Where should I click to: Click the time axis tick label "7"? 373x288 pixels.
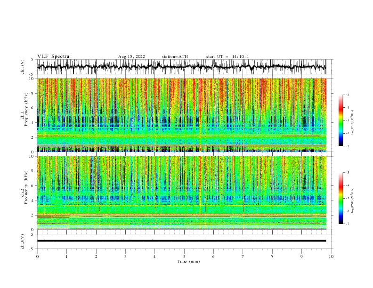(x=243, y=256)
